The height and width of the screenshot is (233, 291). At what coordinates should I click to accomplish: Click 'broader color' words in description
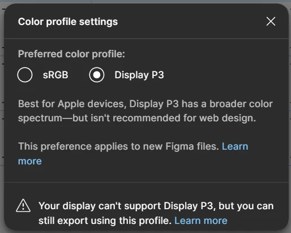pyautogui.click(x=241, y=104)
